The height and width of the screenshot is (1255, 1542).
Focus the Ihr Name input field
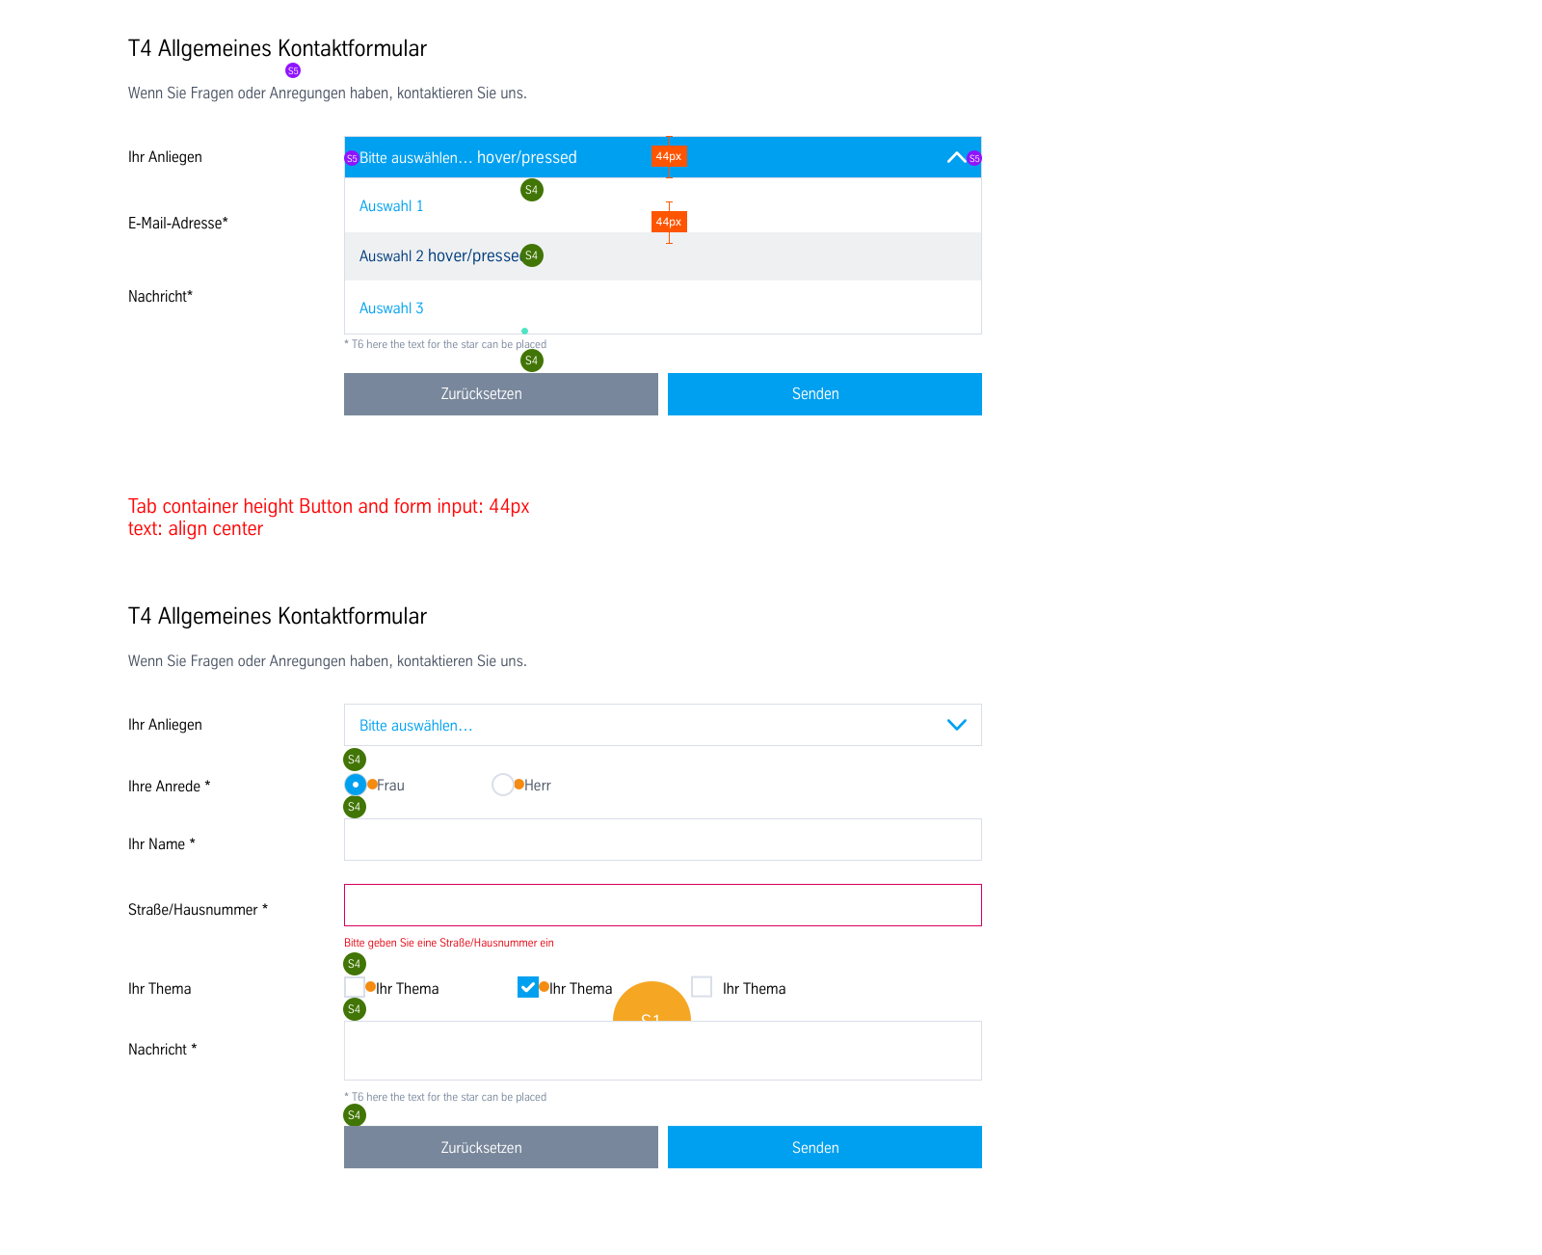[x=663, y=840]
